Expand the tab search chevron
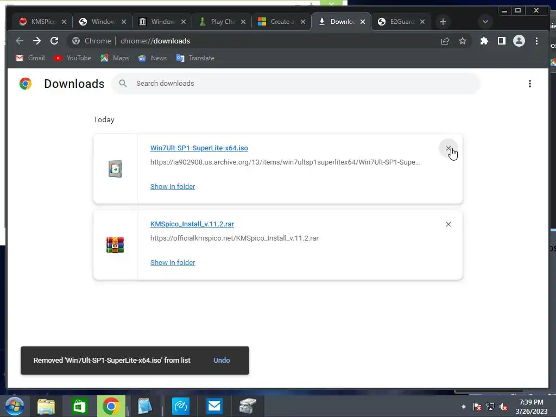556x417 pixels. pyautogui.click(x=485, y=22)
